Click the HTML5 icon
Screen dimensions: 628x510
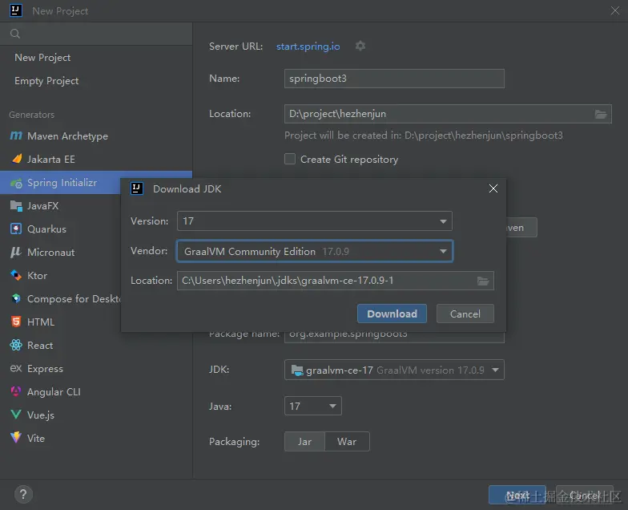pyautogui.click(x=16, y=322)
